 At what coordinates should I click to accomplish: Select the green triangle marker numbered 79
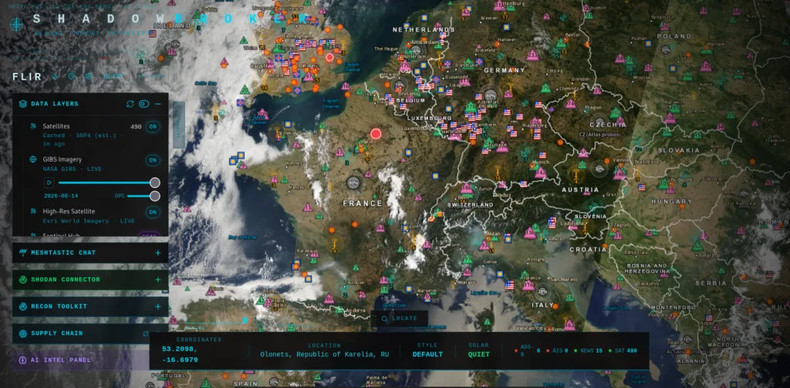[545, 88]
